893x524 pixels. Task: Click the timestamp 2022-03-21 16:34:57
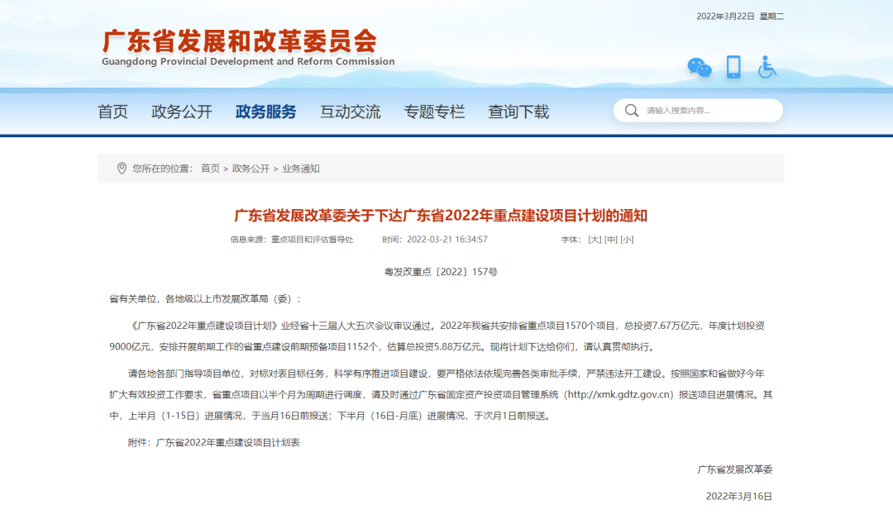click(447, 240)
